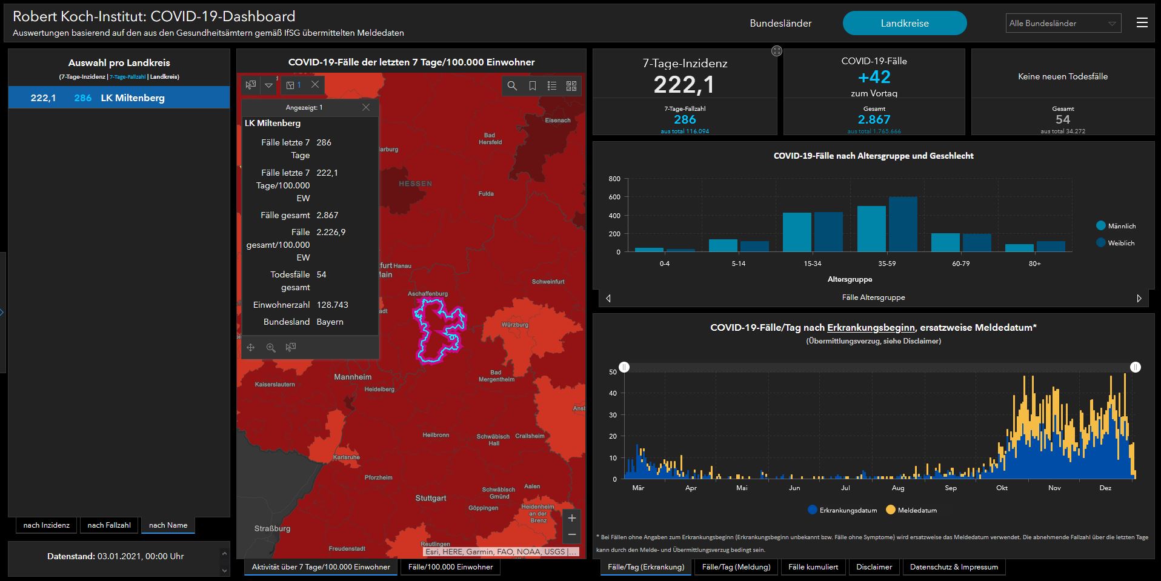Viewport: 1161px width, 581px height.
Task: Open the 'Fälle kumuliert' tab
Action: click(x=813, y=567)
